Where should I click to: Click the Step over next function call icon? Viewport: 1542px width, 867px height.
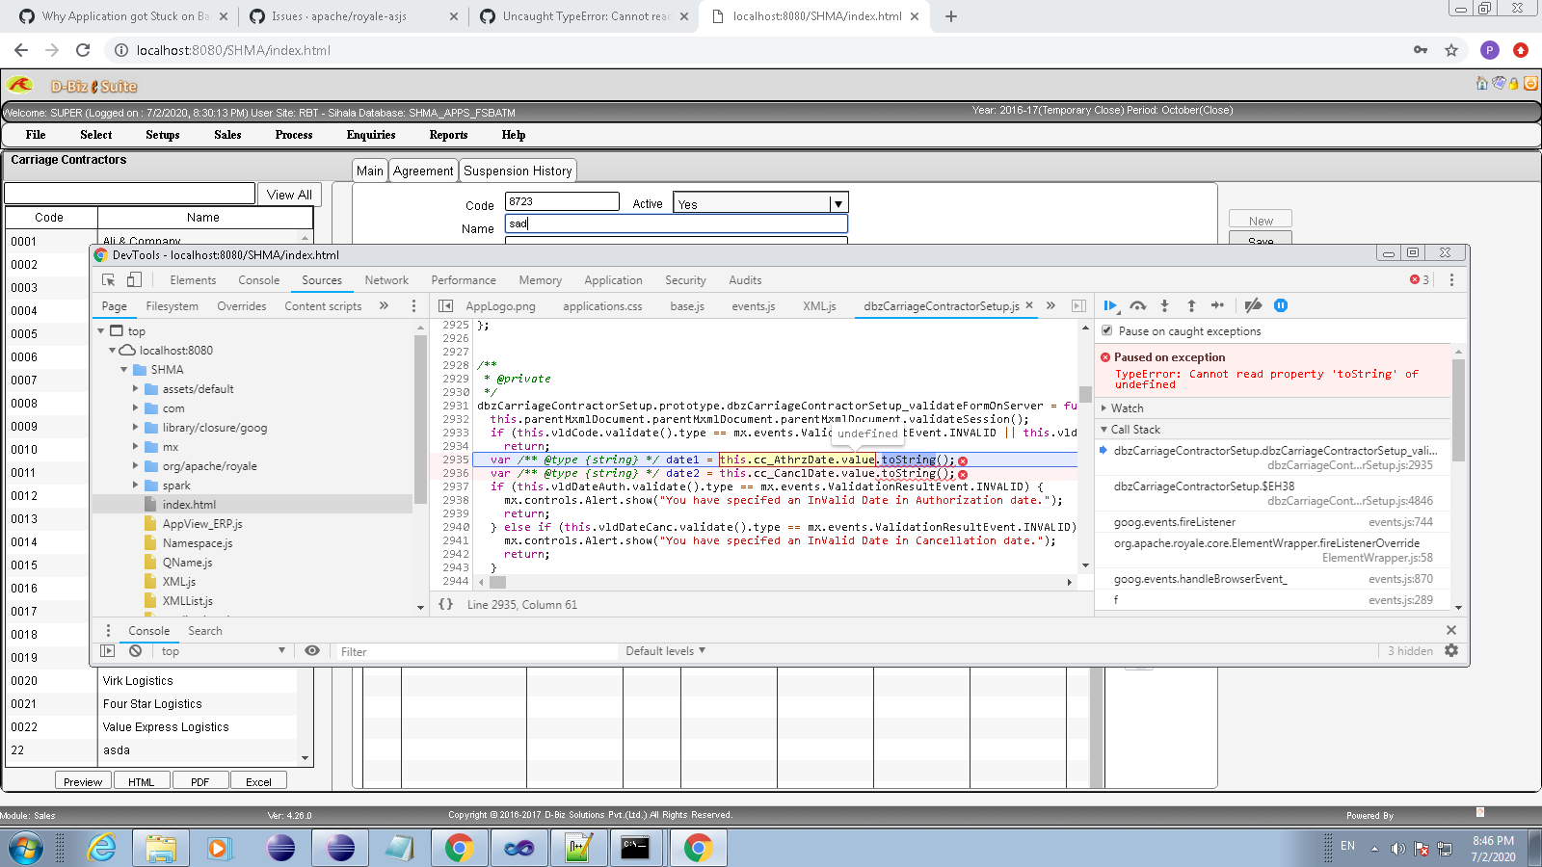(1138, 305)
